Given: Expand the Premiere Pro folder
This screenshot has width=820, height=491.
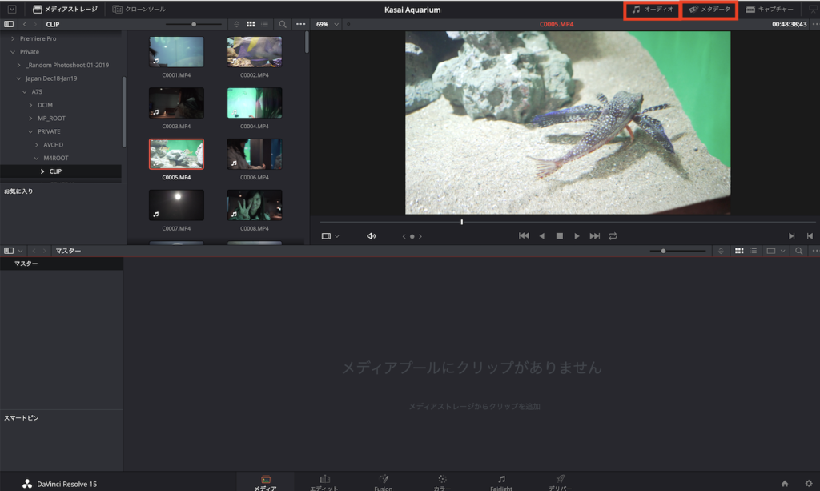Looking at the screenshot, I should pos(12,38).
